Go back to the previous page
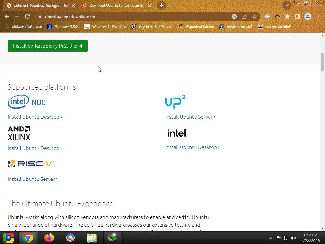Image resolution: width=325 pixels, height=244 pixels. pos(7,17)
